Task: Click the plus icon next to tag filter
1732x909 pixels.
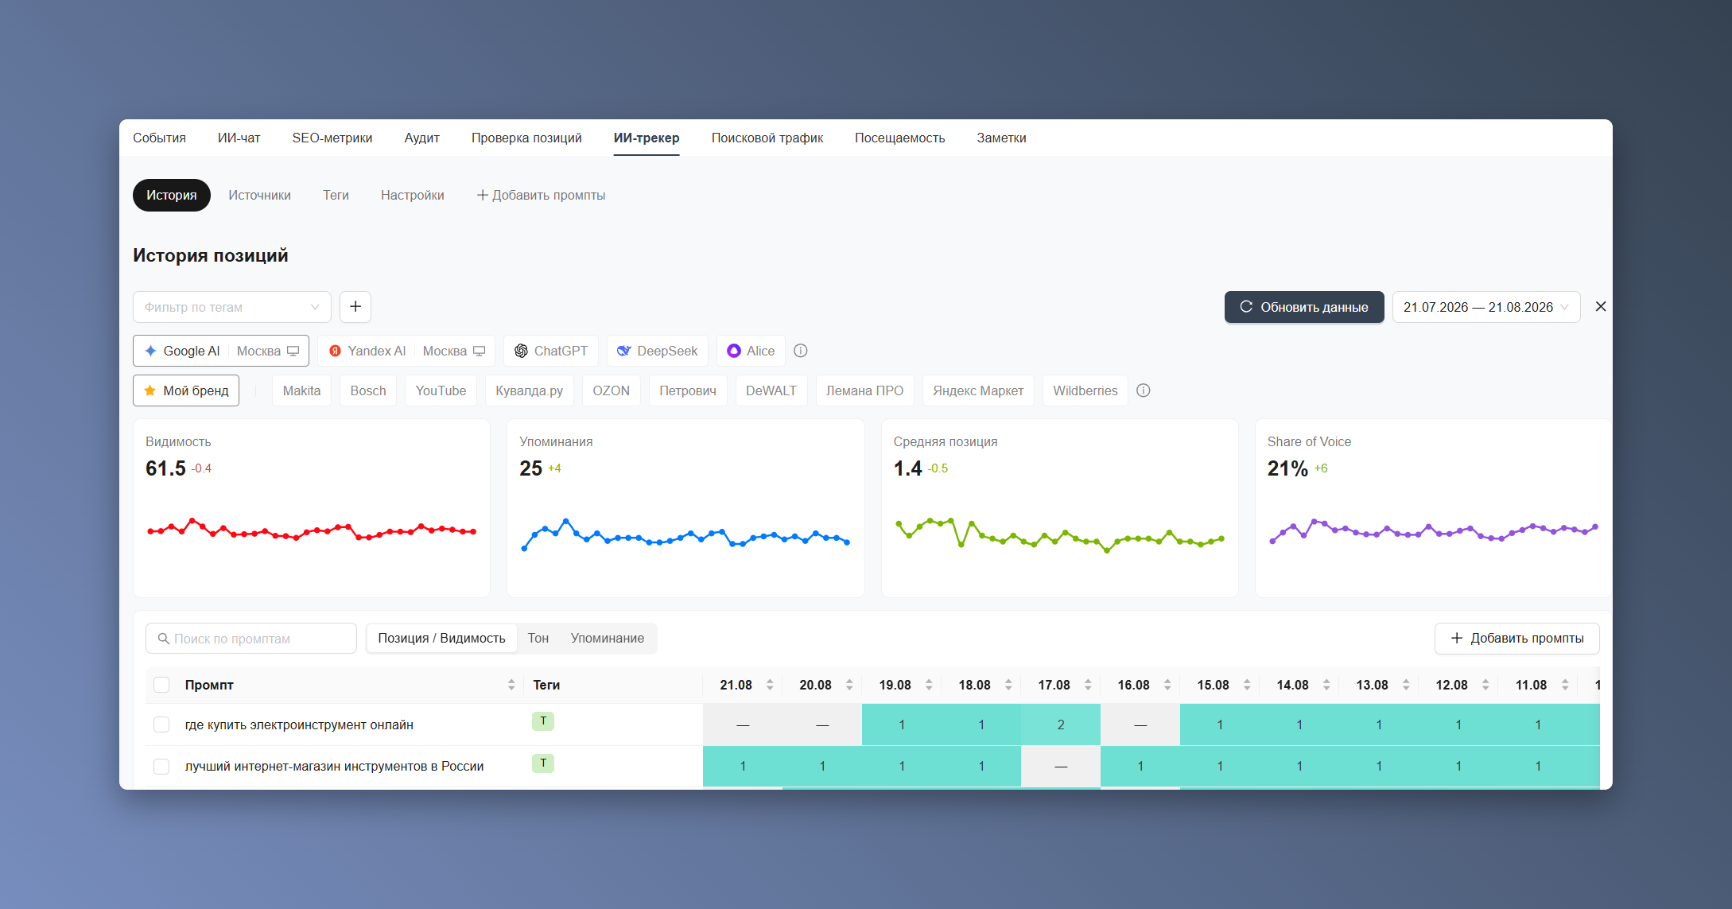Action: (355, 307)
